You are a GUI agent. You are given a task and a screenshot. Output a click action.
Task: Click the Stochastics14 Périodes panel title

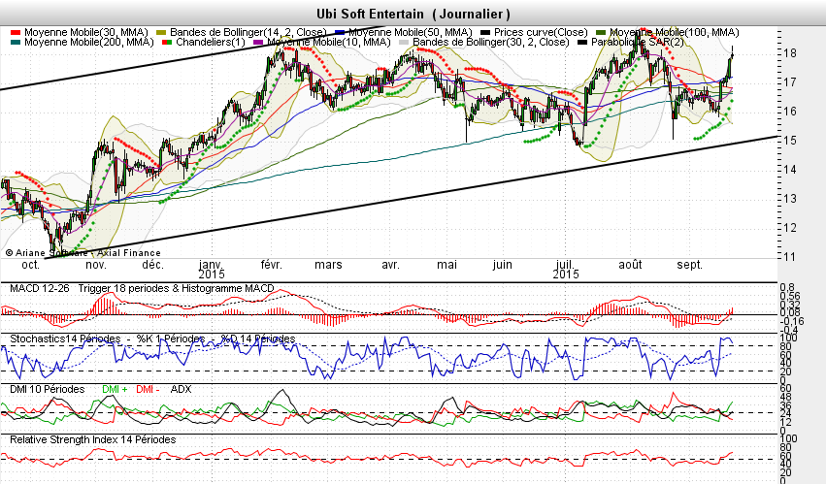coord(152,339)
